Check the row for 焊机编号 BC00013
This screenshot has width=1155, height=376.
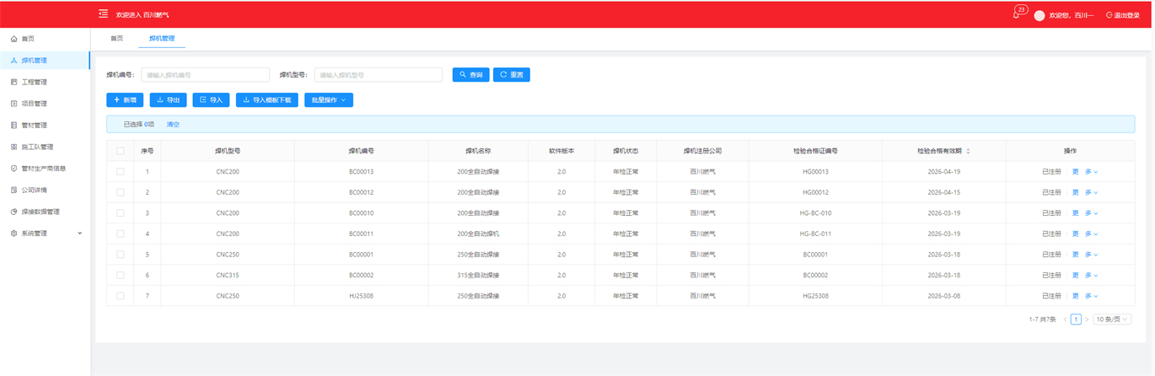click(x=121, y=171)
